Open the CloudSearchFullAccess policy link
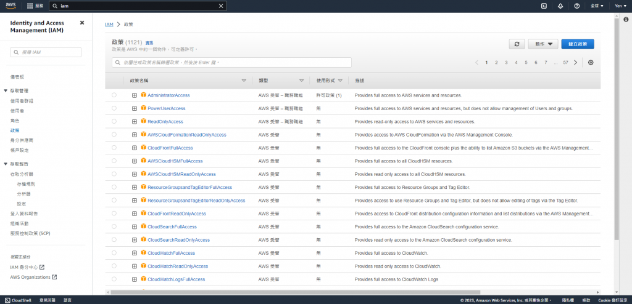The width and height of the screenshot is (632, 304). click(x=172, y=227)
